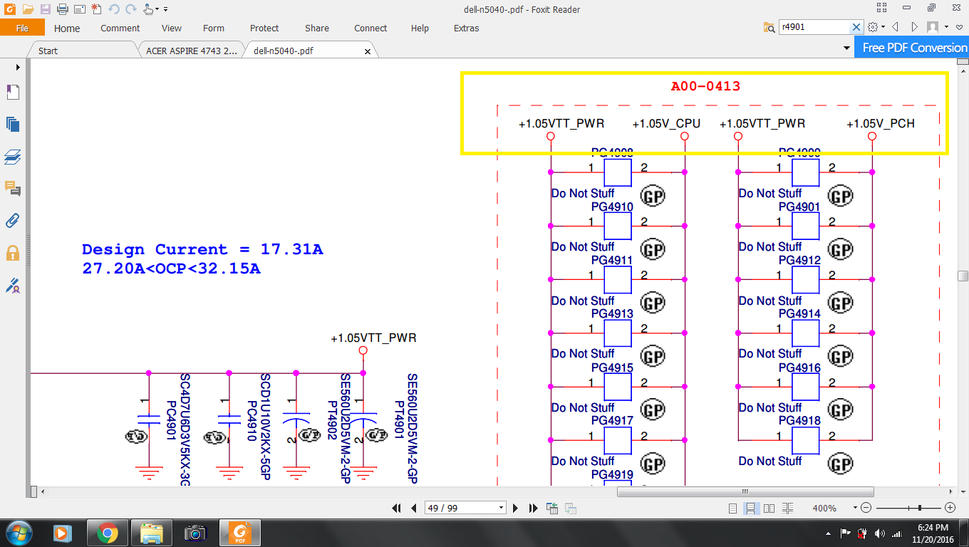The image size is (969, 547).
Task: Open the Bookmarks panel in left sidebar
Action: click(12, 92)
